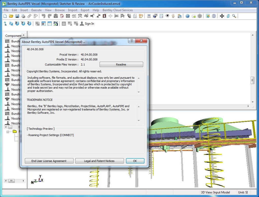Screen dimensions: 259x197
Task: Click the XYZ axis indicator in 3D view
Action: [x=37, y=179]
